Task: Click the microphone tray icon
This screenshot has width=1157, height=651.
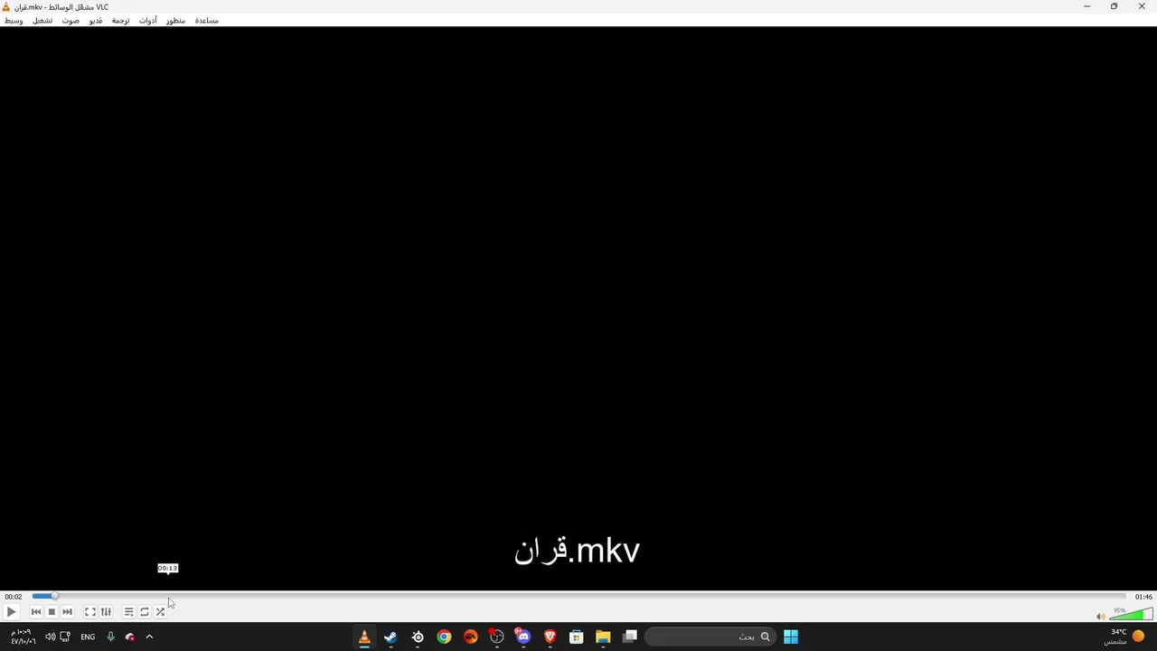Action: click(110, 637)
